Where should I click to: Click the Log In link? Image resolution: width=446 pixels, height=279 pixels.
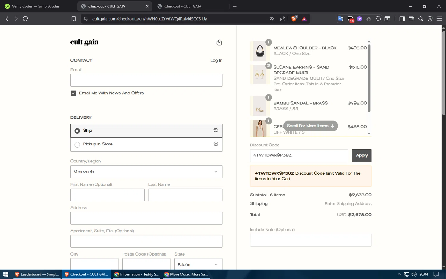[216, 60]
